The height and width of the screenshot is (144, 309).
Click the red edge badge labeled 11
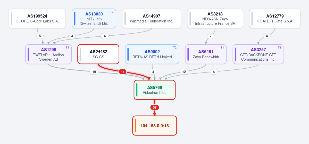pos(123,72)
